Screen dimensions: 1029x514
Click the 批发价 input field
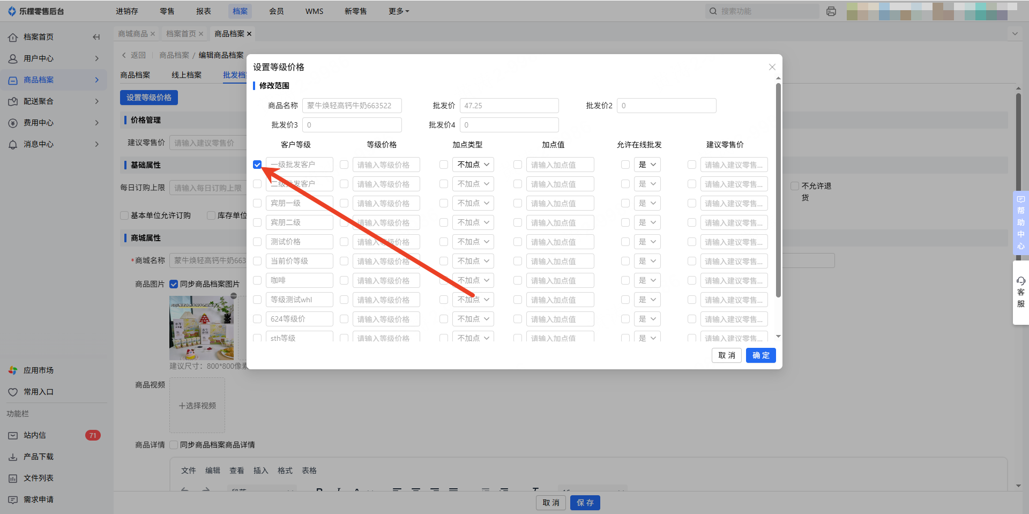coord(509,106)
